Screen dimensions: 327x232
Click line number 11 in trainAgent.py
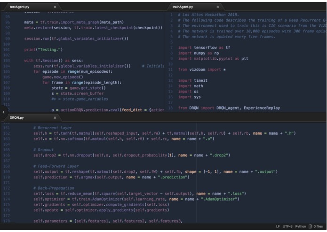point(170,70)
